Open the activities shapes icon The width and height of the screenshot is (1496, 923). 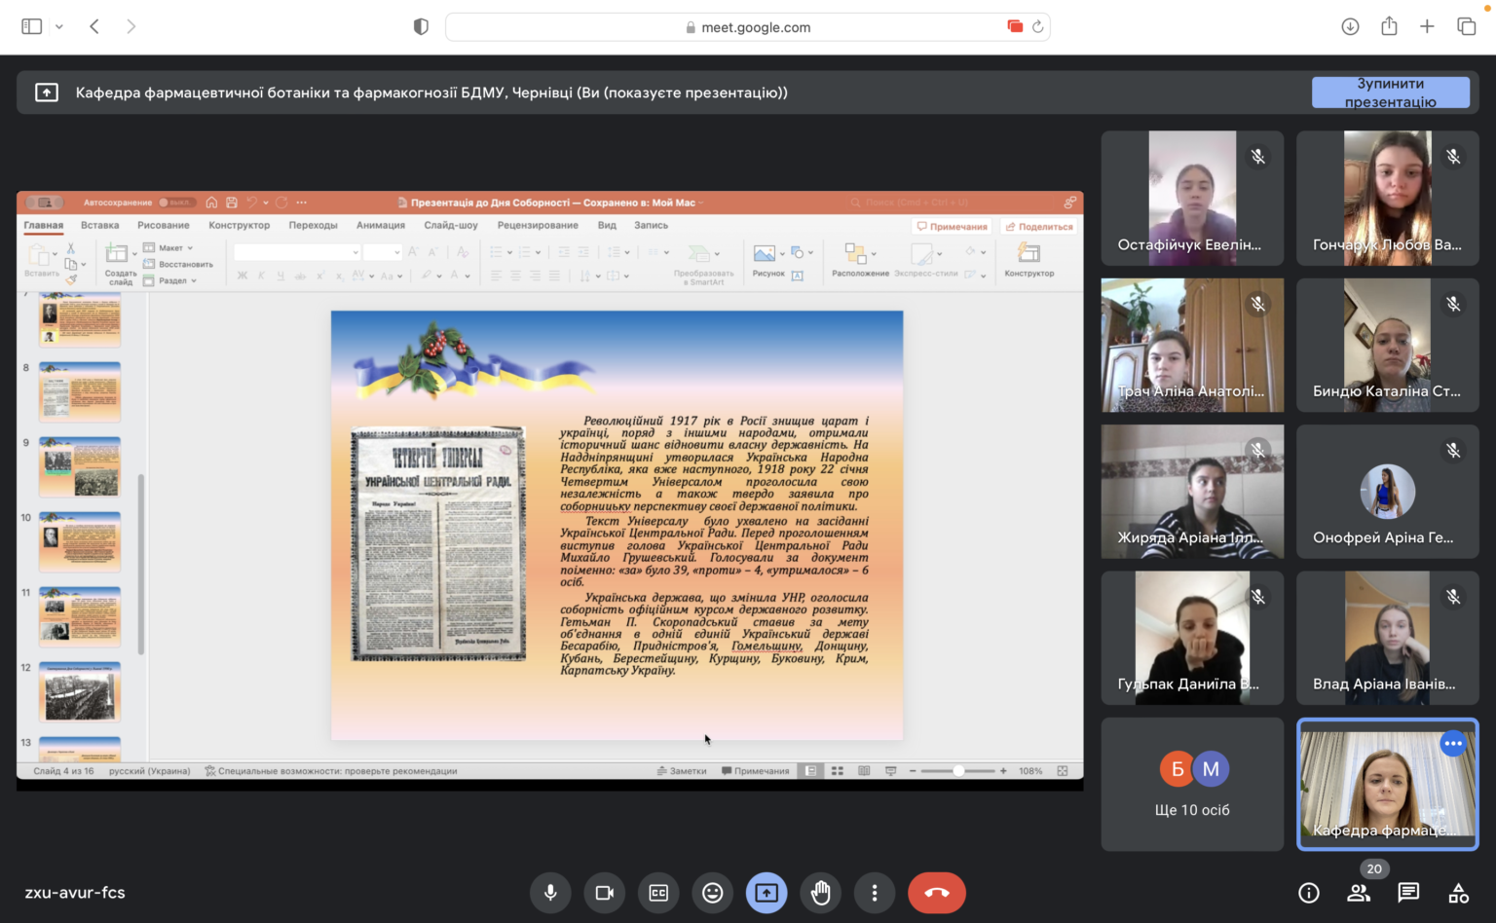tap(1458, 893)
